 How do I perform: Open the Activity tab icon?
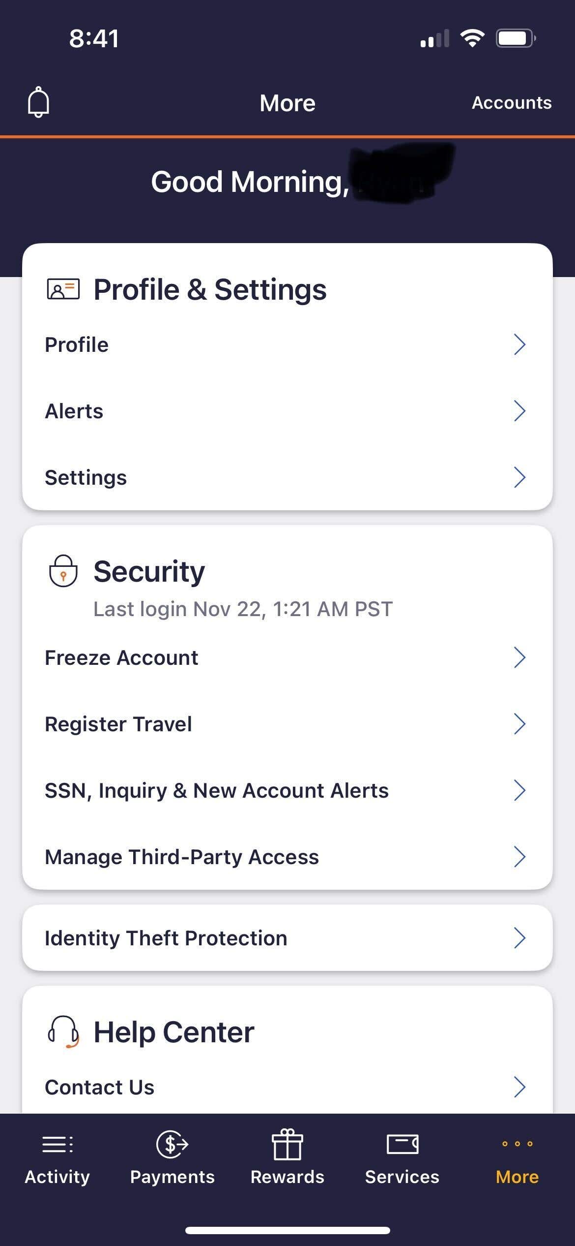57,1144
